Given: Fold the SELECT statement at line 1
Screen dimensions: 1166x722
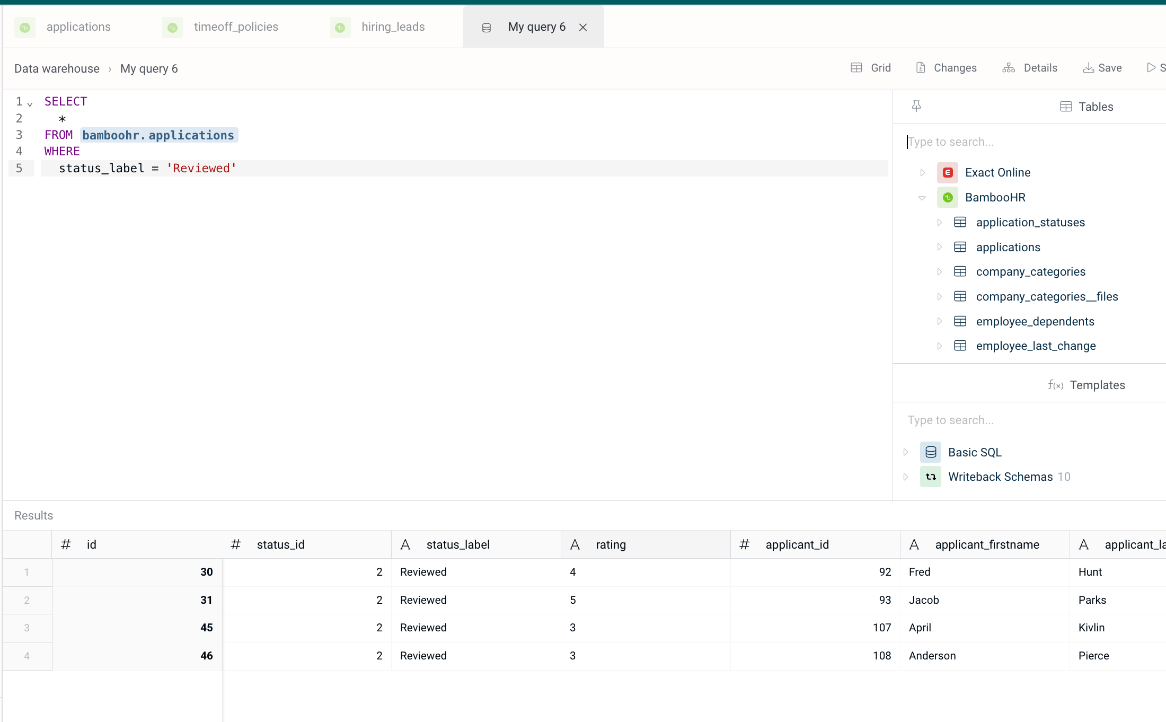Looking at the screenshot, I should pos(30,104).
